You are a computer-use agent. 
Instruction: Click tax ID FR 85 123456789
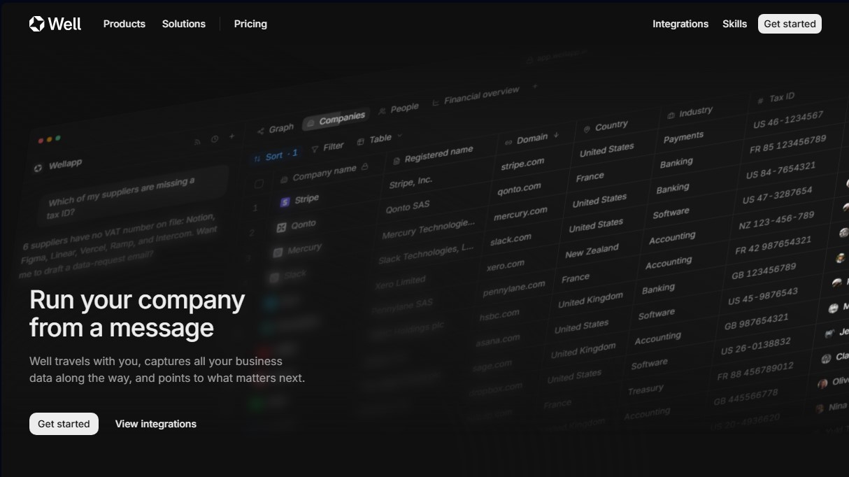(787, 145)
